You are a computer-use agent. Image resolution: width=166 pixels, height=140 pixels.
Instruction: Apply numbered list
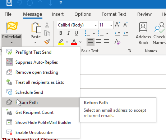[101, 33]
